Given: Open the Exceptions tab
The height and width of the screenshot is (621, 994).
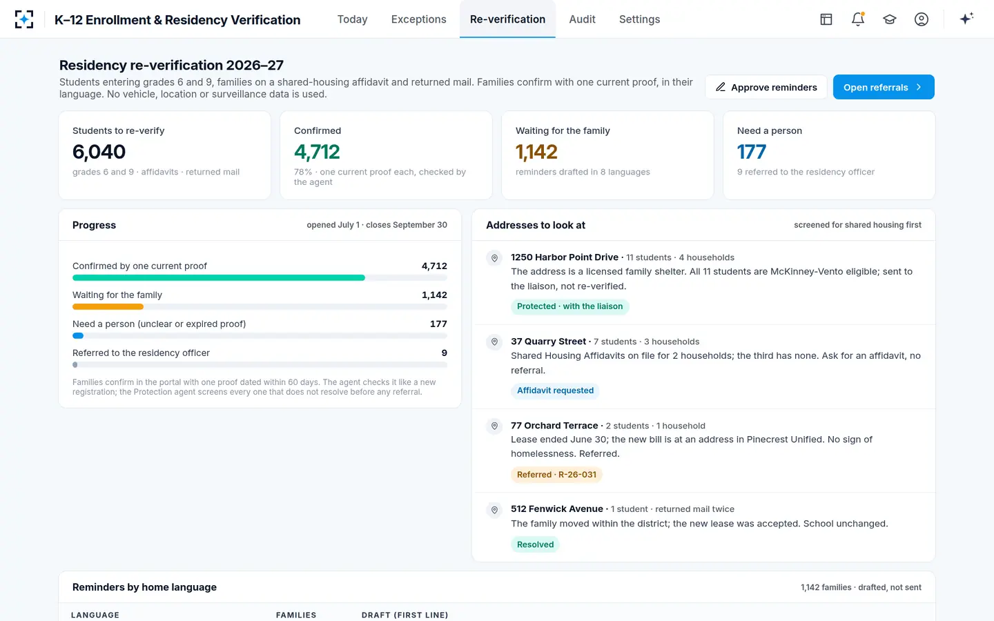Looking at the screenshot, I should [x=418, y=19].
